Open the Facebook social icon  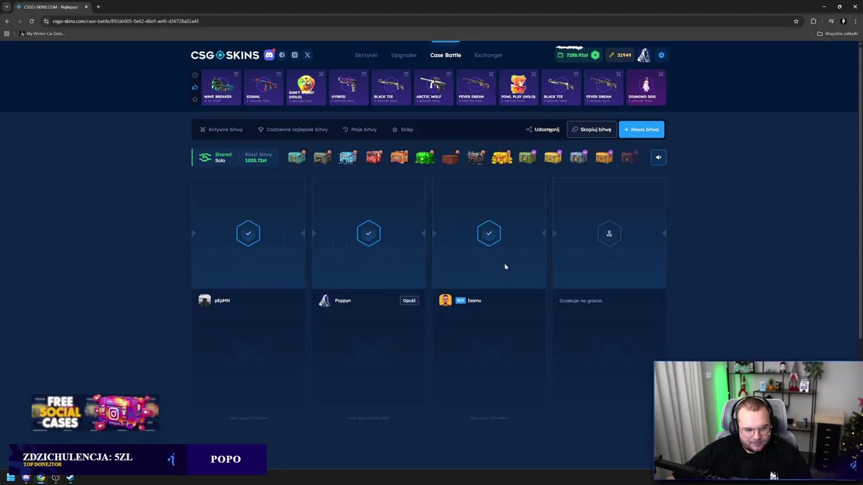(282, 55)
